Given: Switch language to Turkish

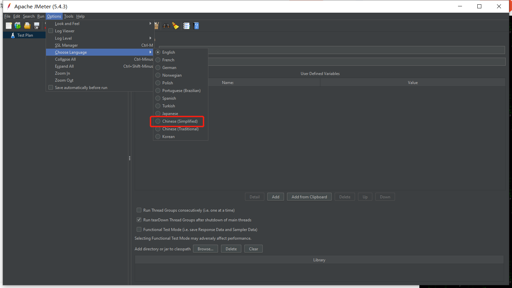Looking at the screenshot, I should tap(158, 106).
